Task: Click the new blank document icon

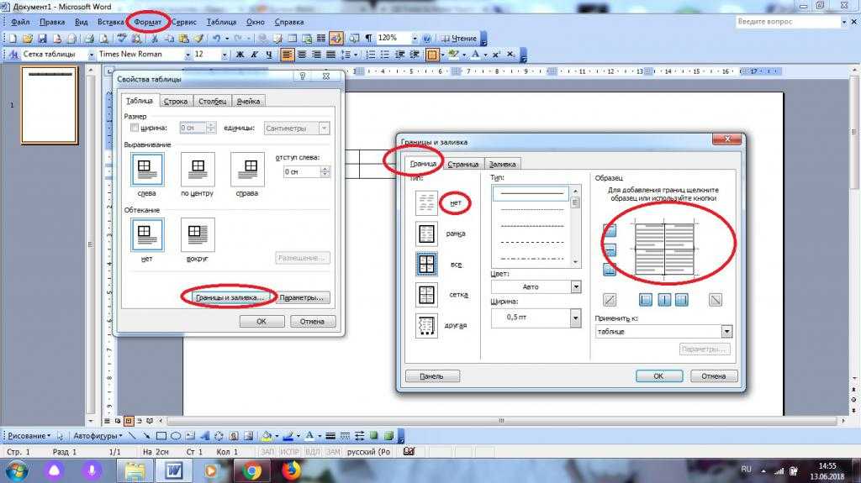Action: 12,39
